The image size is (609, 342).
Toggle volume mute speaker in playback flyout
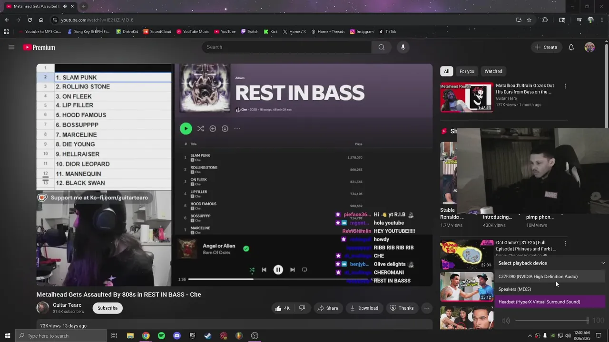[x=506, y=321]
